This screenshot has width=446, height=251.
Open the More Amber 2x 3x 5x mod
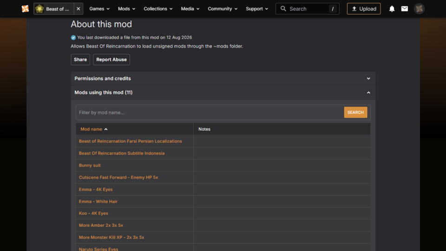click(x=101, y=225)
